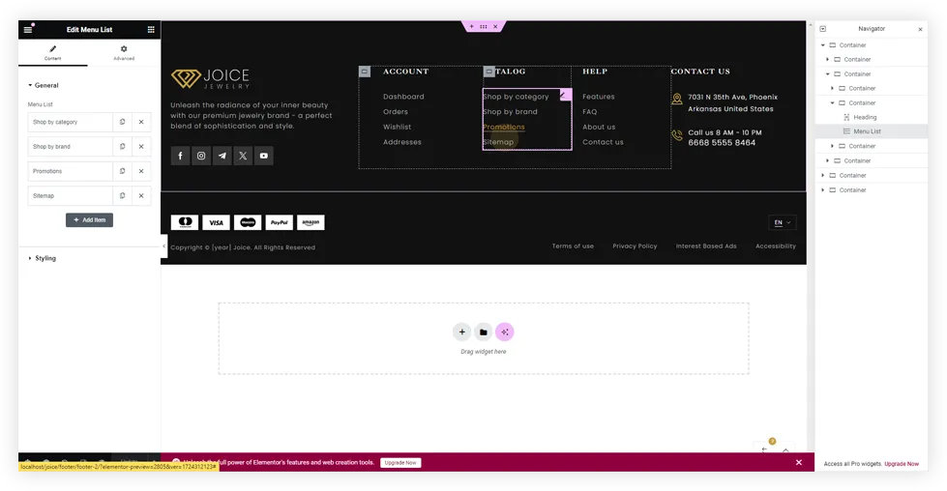This screenshot has width=947, height=491.
Task: Select Heading in the Navigator tree
Action: click(865, 117)
